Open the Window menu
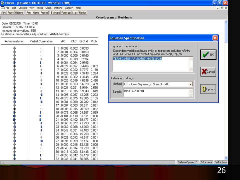The height and width of the screenshot is (180, 240). click(x=69, y=8)
